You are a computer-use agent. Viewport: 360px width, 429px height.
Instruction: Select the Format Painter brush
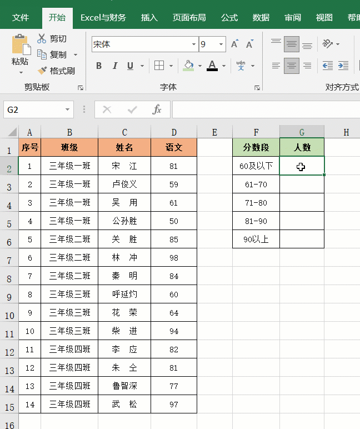click(x=42, y=71)
